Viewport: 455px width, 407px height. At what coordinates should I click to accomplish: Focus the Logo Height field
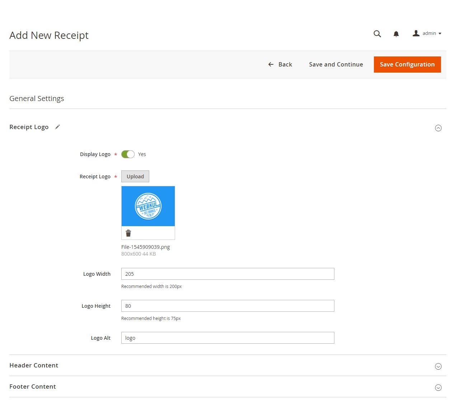pos(228,306)
